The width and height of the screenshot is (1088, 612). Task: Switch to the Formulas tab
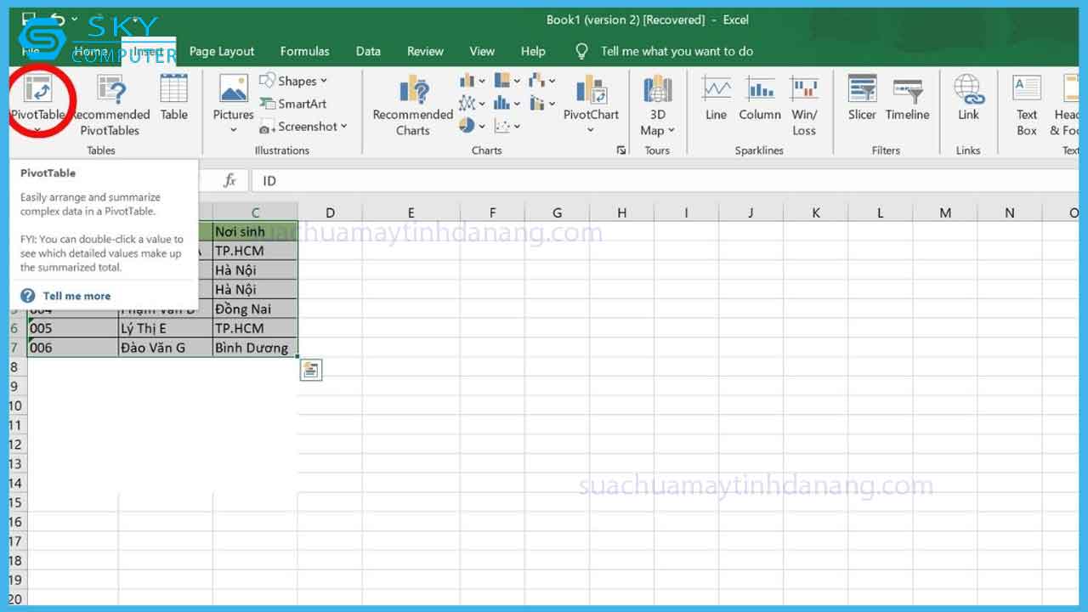304,51
